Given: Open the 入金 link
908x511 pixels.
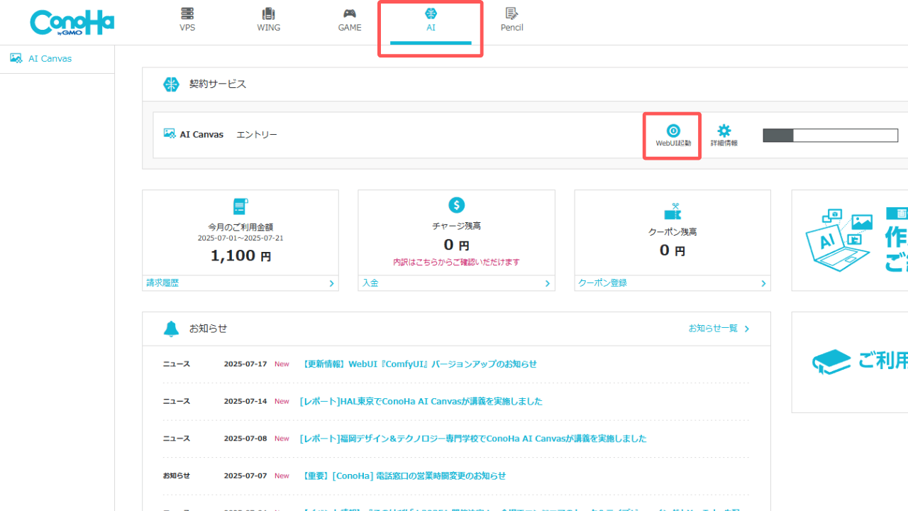Looking at the screenshot, I should [x=370, y=283].
